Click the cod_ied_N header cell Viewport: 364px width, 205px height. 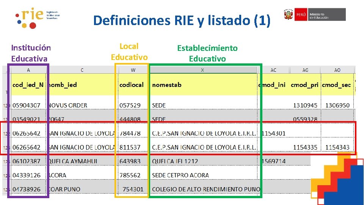pos(28,85)
